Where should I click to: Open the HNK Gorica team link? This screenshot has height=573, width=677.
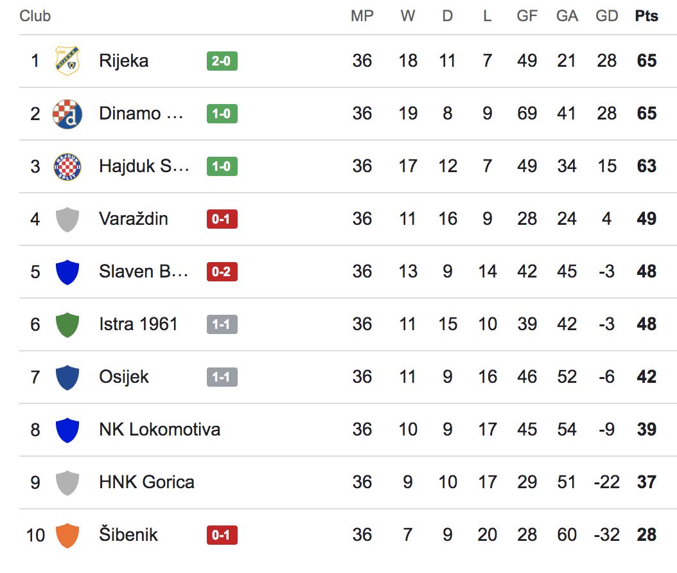(146, 482)
